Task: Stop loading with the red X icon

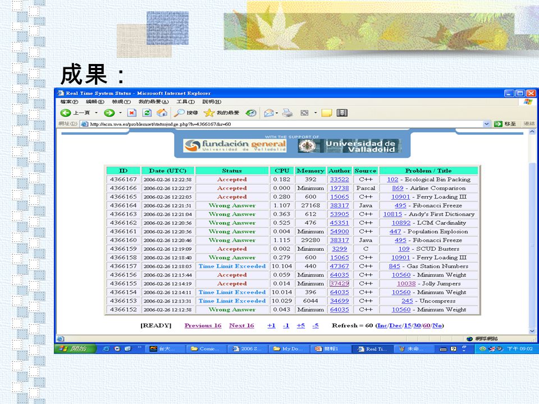Action: pyautogui.click(x=132, y=113)
